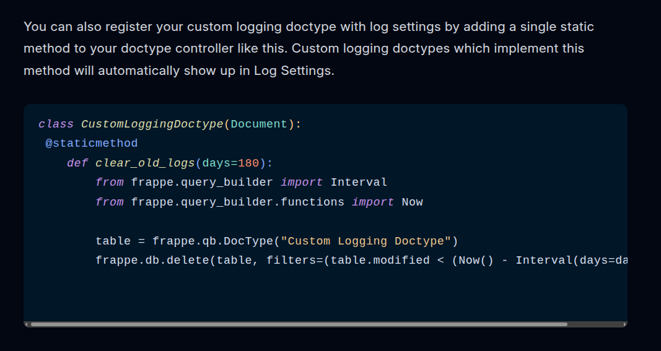The height and width of the screenshot is (351, 661).
Task: Click the @staticmethod decorator in code
Action: click(x=91, y=143)
